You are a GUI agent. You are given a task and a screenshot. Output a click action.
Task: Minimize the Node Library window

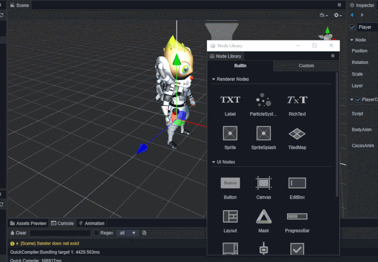click(298, 45)
